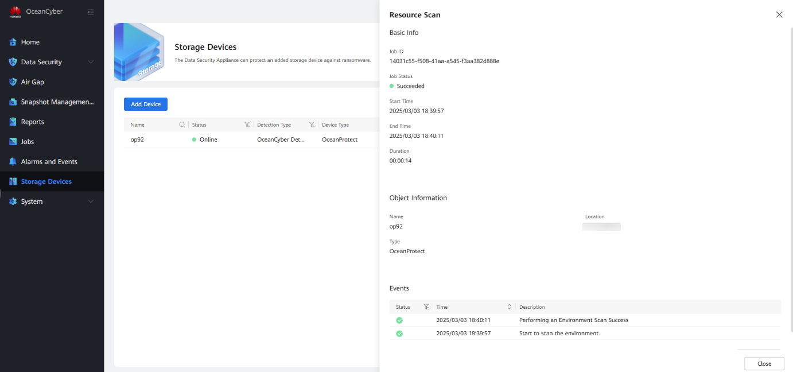
Task: Click the Data Security shield icon
Action: click(13, 62)
